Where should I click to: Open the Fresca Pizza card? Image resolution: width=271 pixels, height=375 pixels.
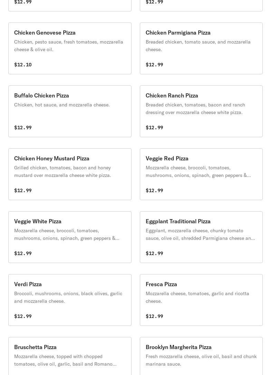pyautogui.click(x=201, y=300)
